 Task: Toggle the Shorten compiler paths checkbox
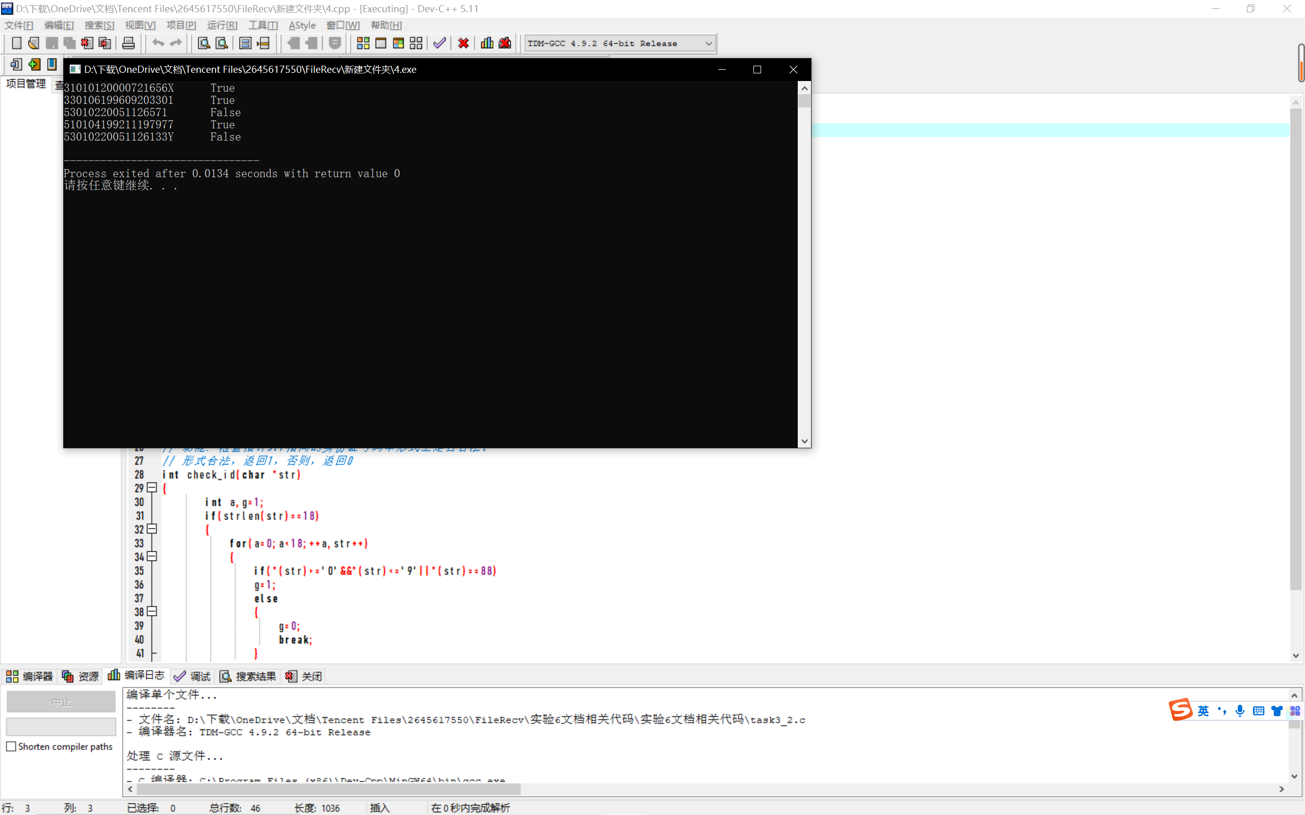tap(11, 746)
